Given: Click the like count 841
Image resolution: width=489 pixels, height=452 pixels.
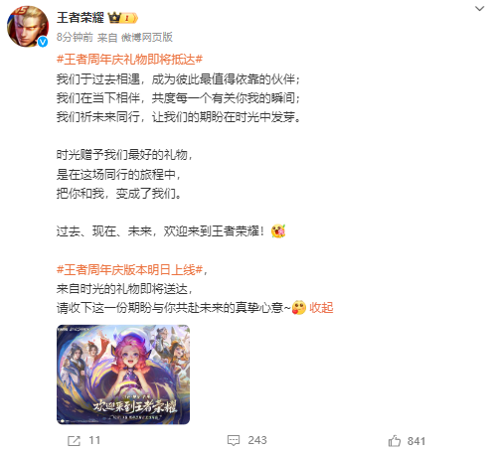Looking at the screenshot, I should 416,441.
